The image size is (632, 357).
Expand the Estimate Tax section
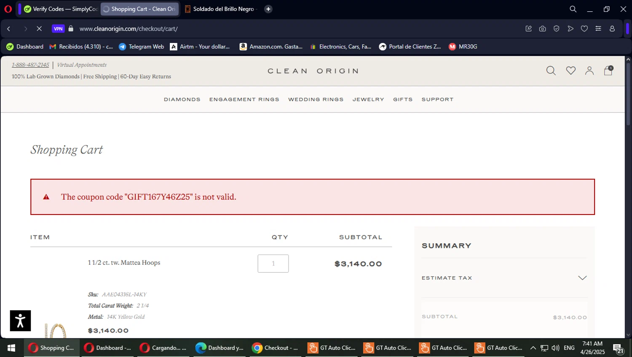504,278
